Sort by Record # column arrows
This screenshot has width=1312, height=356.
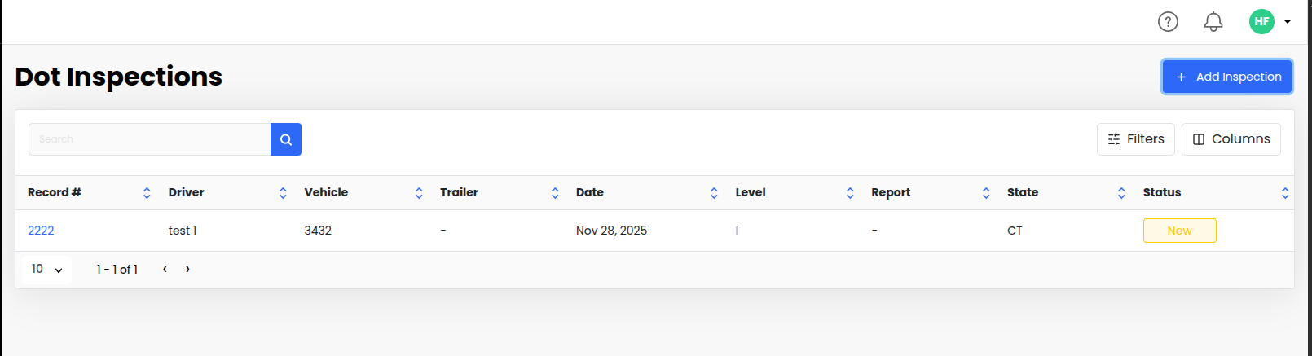[147, 193]
